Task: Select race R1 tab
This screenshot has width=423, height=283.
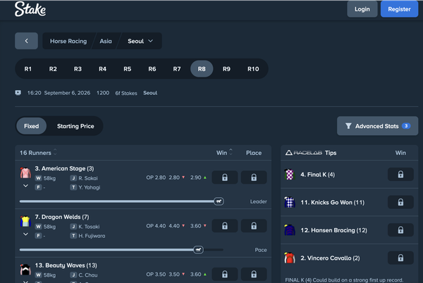Action: (27, 69)
